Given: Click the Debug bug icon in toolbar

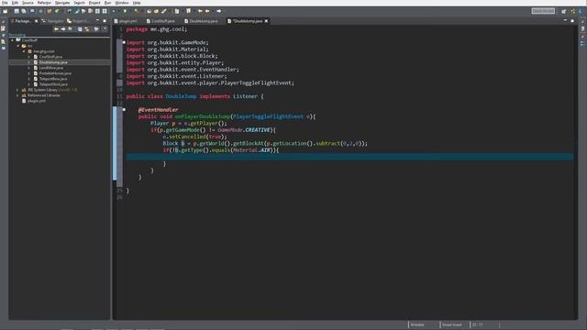Looking at the screenshot, I should coord(114,11).
